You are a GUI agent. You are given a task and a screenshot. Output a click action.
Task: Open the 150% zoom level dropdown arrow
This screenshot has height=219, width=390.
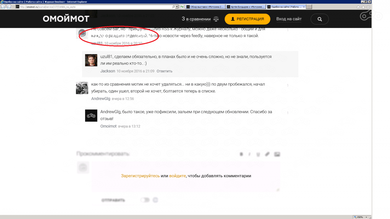tap(366, 217)
